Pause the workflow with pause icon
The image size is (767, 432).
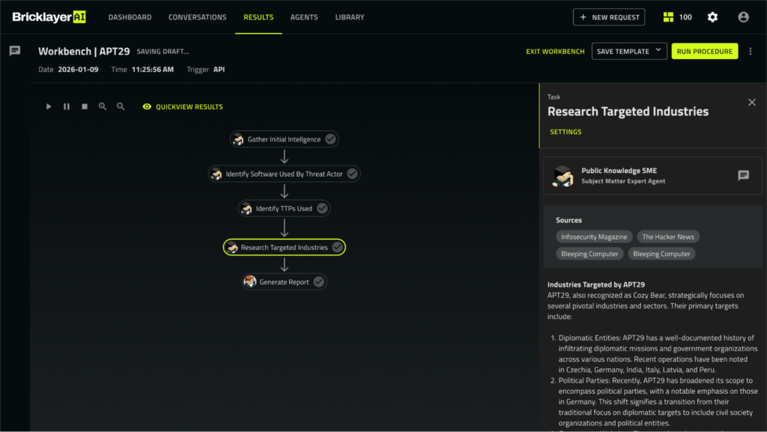coord(67,107)
